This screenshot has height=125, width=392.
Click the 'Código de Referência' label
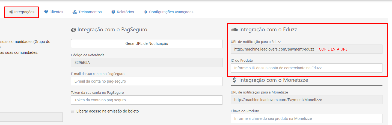88,55
